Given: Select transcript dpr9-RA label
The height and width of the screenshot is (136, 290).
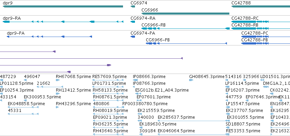Looking at the screenshot, I should point(12,18).
